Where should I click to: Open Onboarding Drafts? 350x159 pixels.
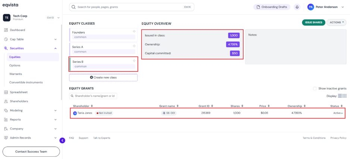point(272,7)
